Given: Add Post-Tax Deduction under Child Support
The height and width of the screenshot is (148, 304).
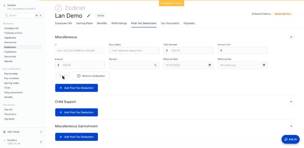Looking at the screenshot, I should [76, 112].
